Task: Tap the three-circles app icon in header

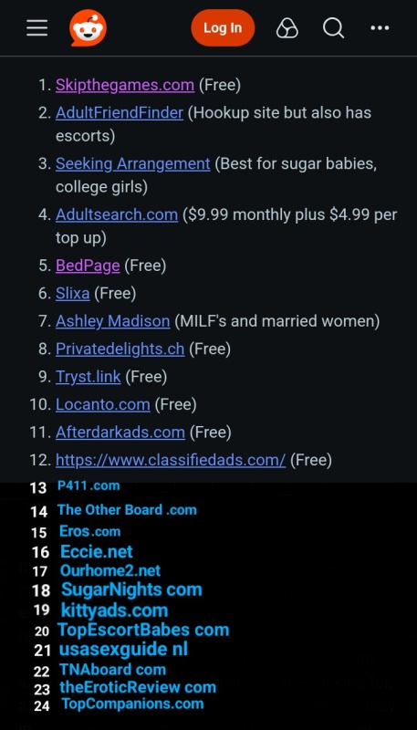Action: pyautogui.click(x=287, y=28)
